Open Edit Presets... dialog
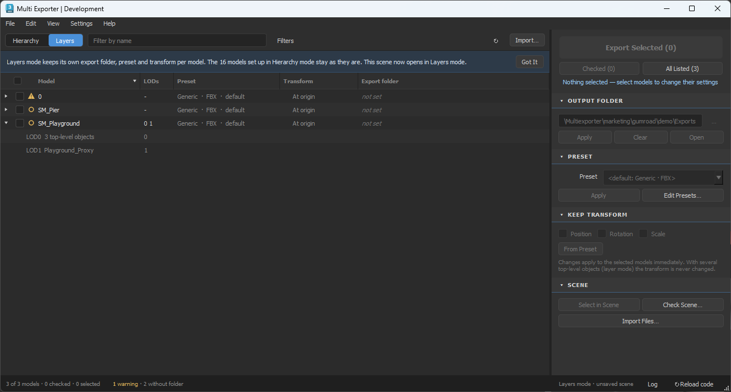The height and width of the screenshot is (392, 731). [x=682, y=195]
